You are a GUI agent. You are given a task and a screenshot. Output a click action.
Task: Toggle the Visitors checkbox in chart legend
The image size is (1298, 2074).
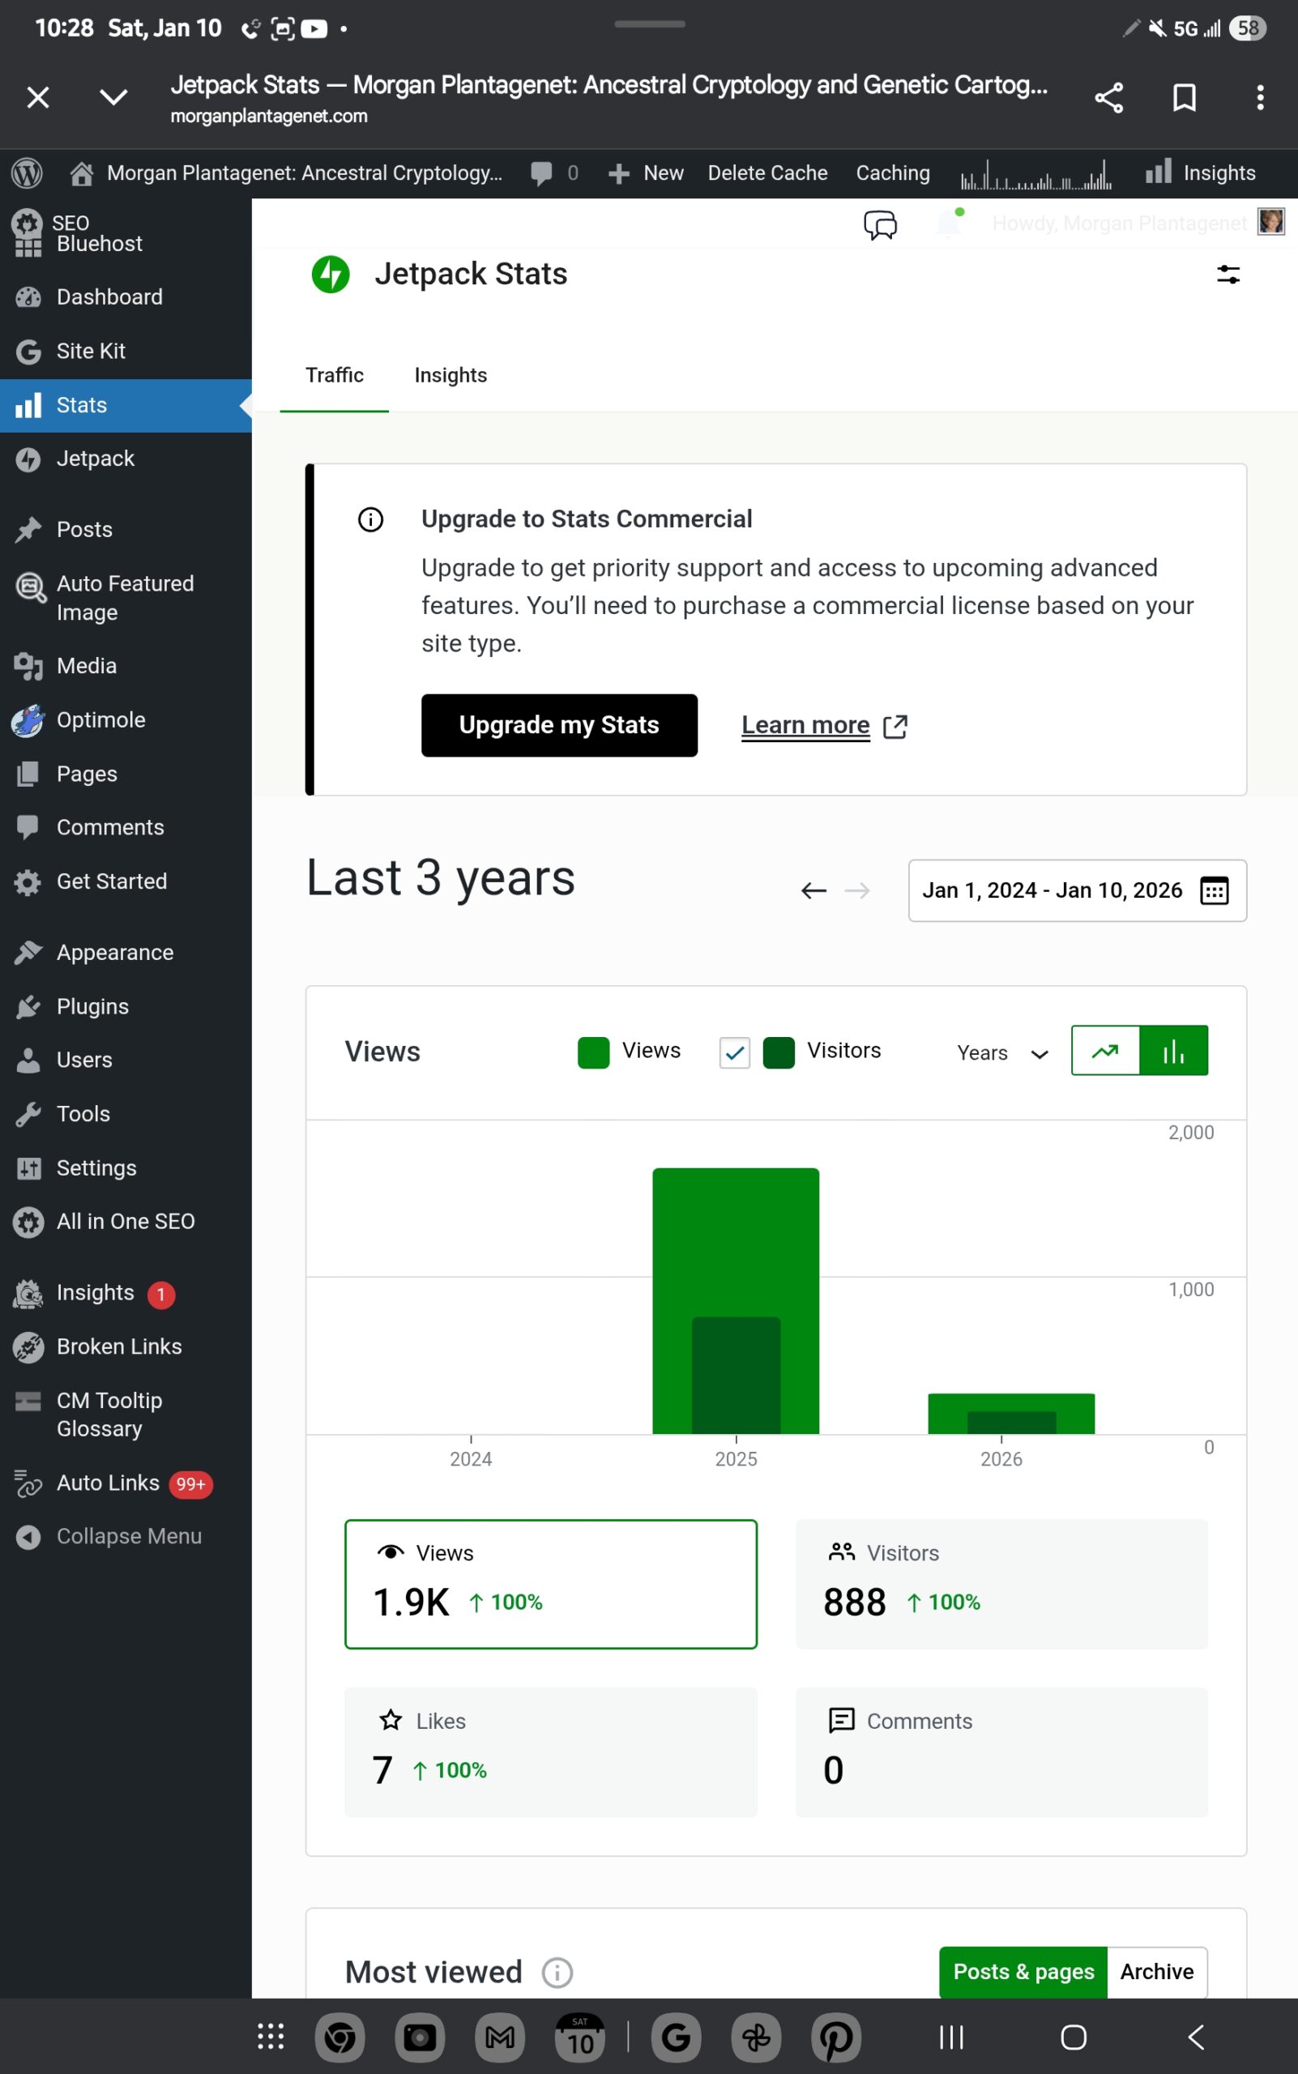coord(734,1052)
